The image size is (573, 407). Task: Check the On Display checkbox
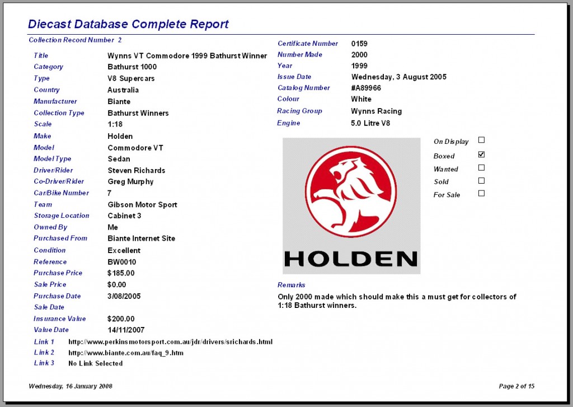coord(481,140)
